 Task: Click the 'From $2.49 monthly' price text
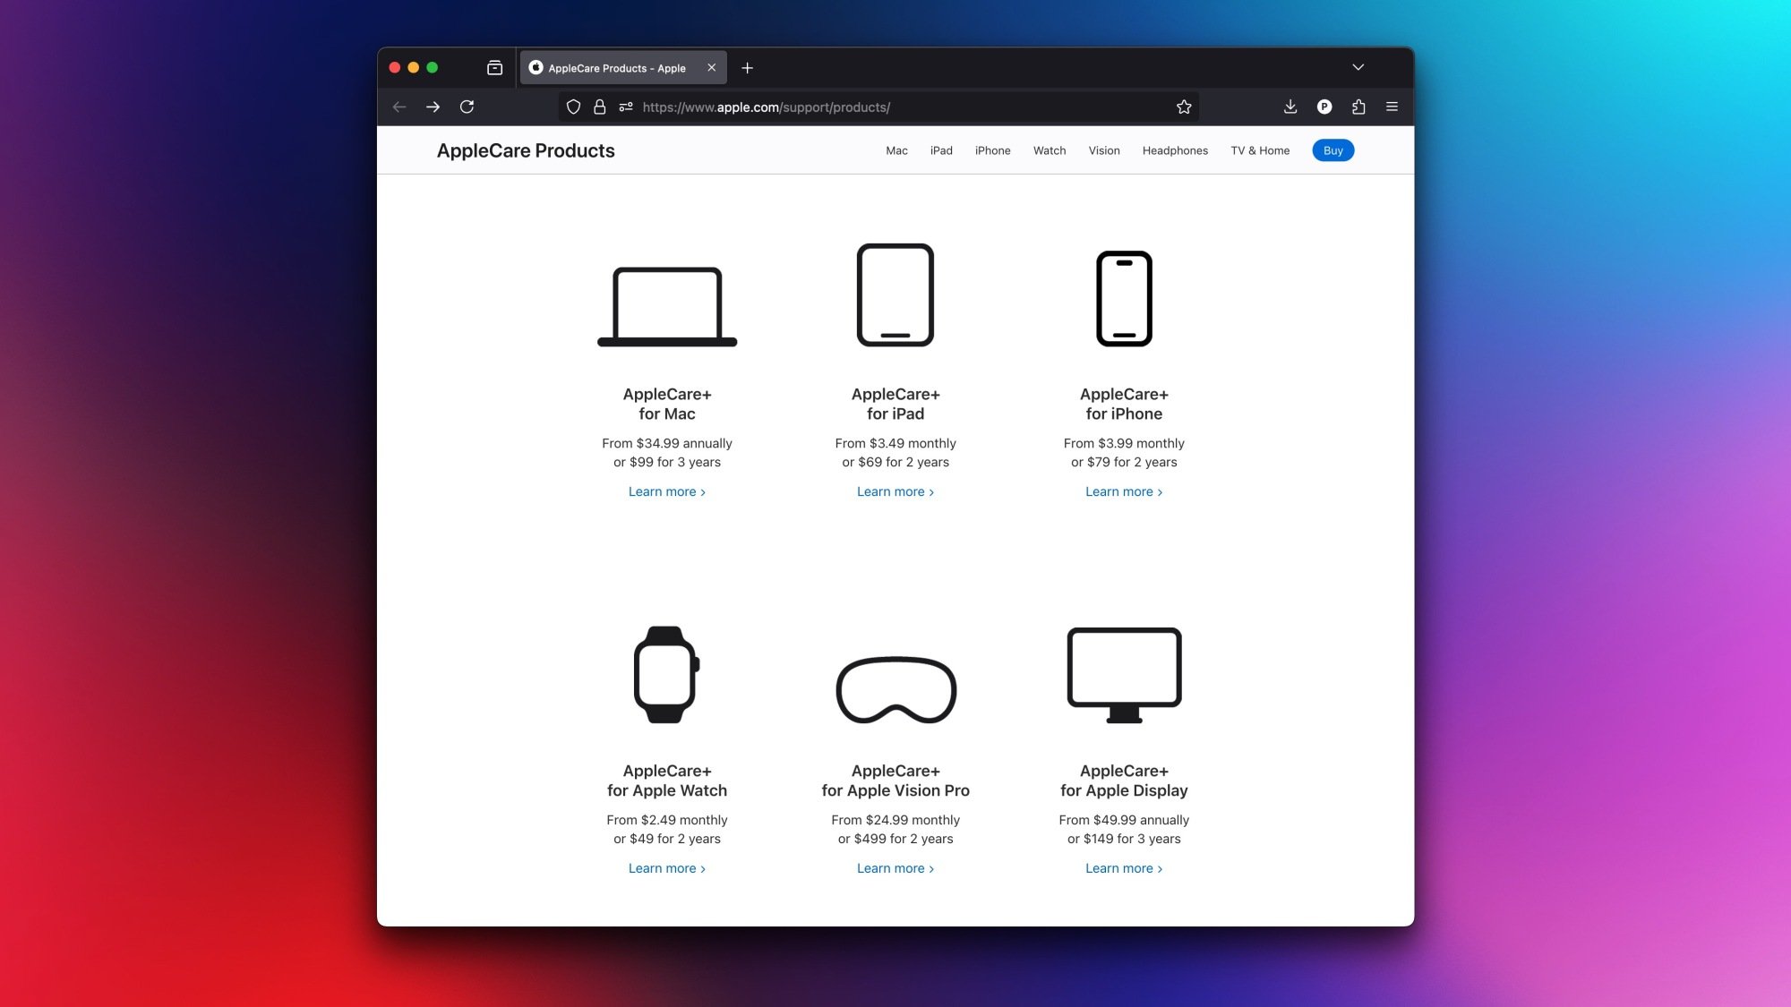click(667, 821)
